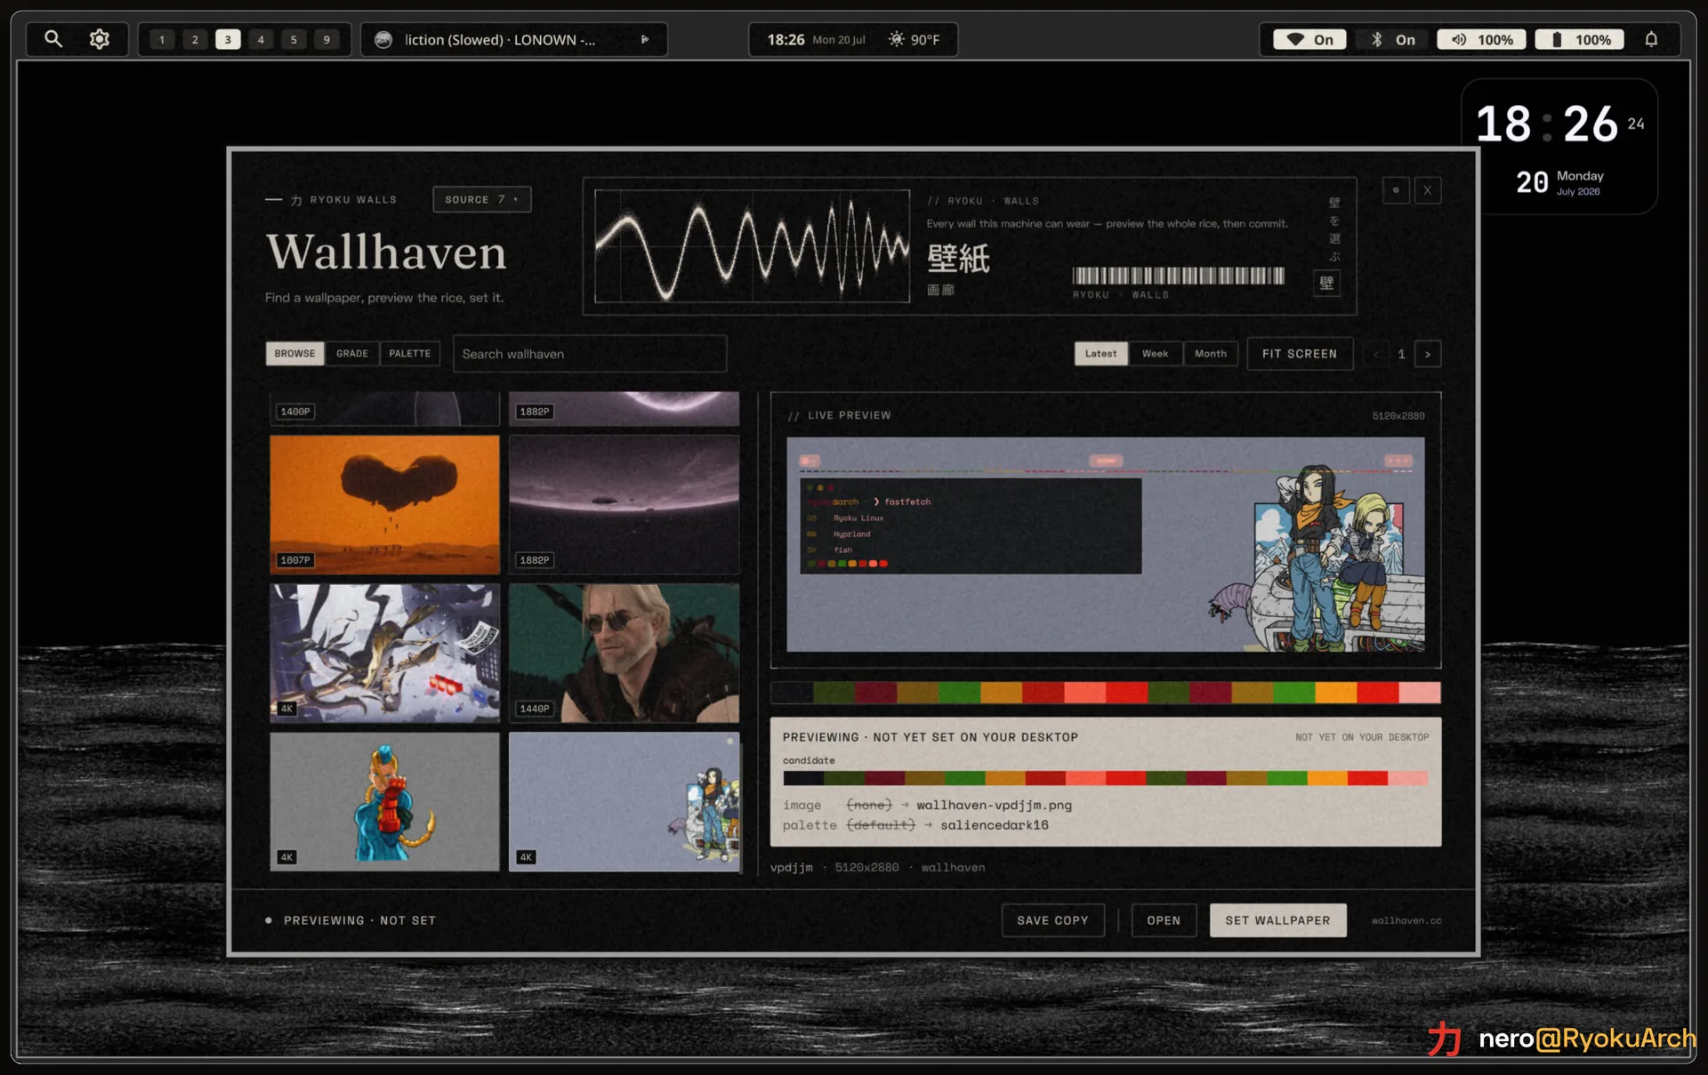Click the playing track title in top bar
Viewport: 1708px width, 1075px height.
[500, 40]
